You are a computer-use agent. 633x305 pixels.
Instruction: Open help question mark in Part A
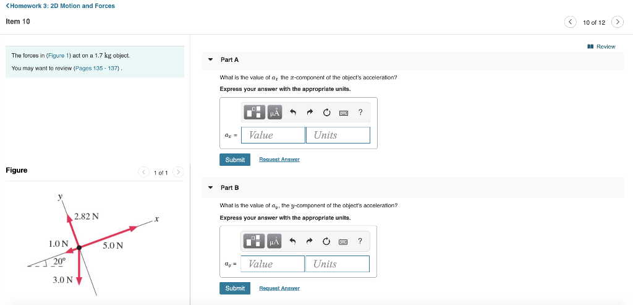click(360, 113)
